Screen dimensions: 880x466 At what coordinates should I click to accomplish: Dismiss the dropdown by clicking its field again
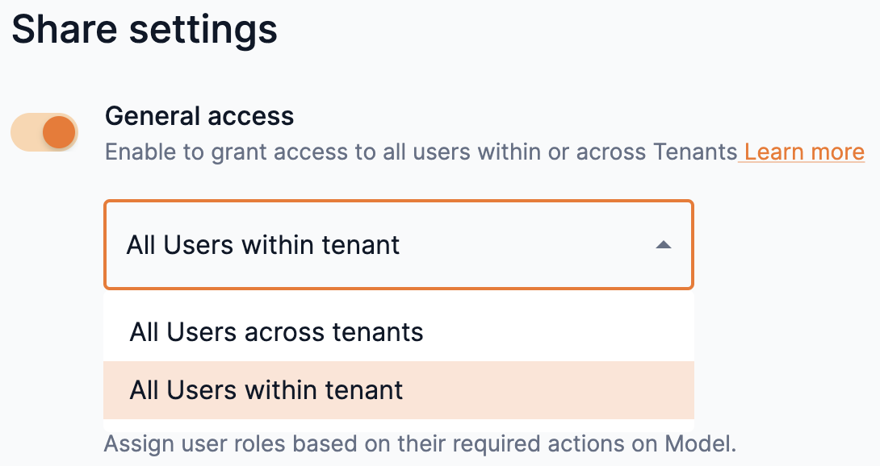tap(398, 244)
